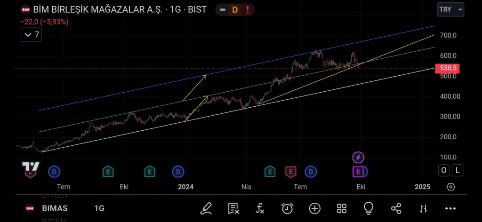Share the chart via share icon

point(396,208)
